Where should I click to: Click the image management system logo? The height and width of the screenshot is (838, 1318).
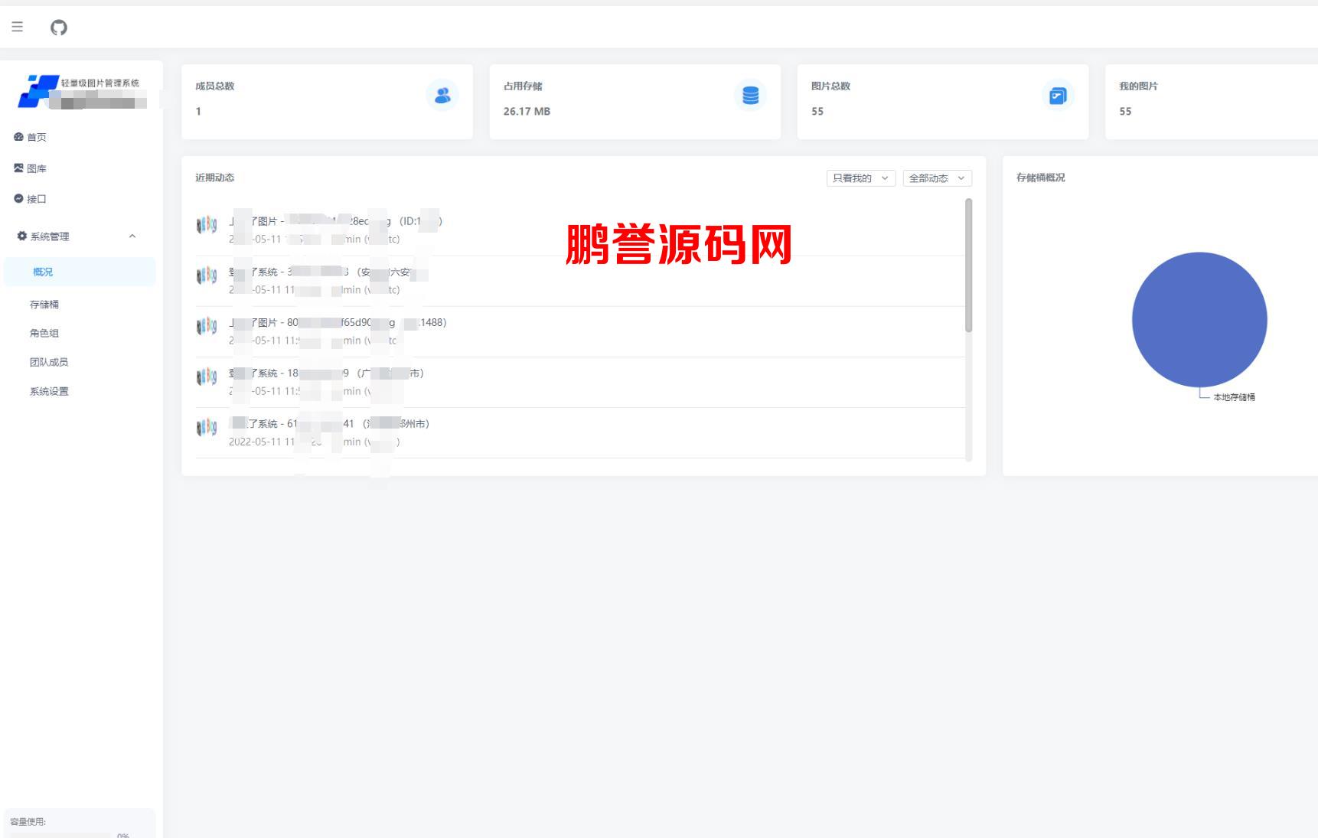[38, 91]
